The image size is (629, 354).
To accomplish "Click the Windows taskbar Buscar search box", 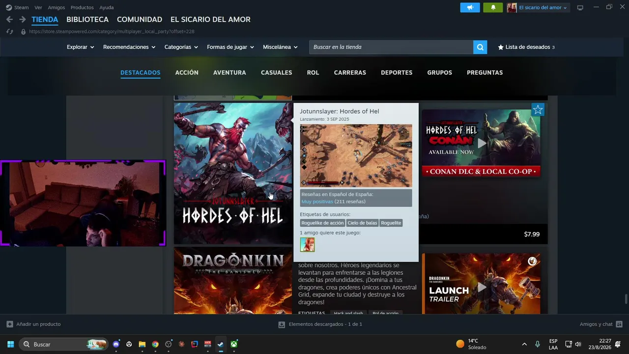I will (x=63, y=344).
